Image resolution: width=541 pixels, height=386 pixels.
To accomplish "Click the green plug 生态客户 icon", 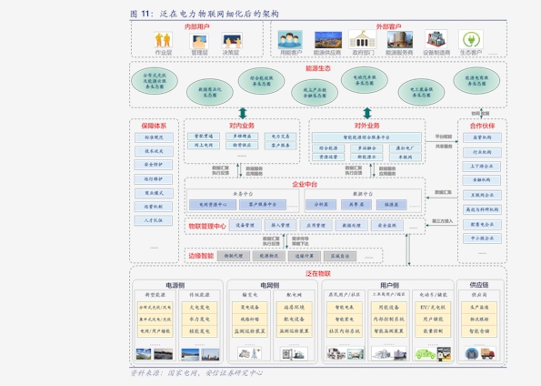I will pyautogui.click(x=471, y=39).
